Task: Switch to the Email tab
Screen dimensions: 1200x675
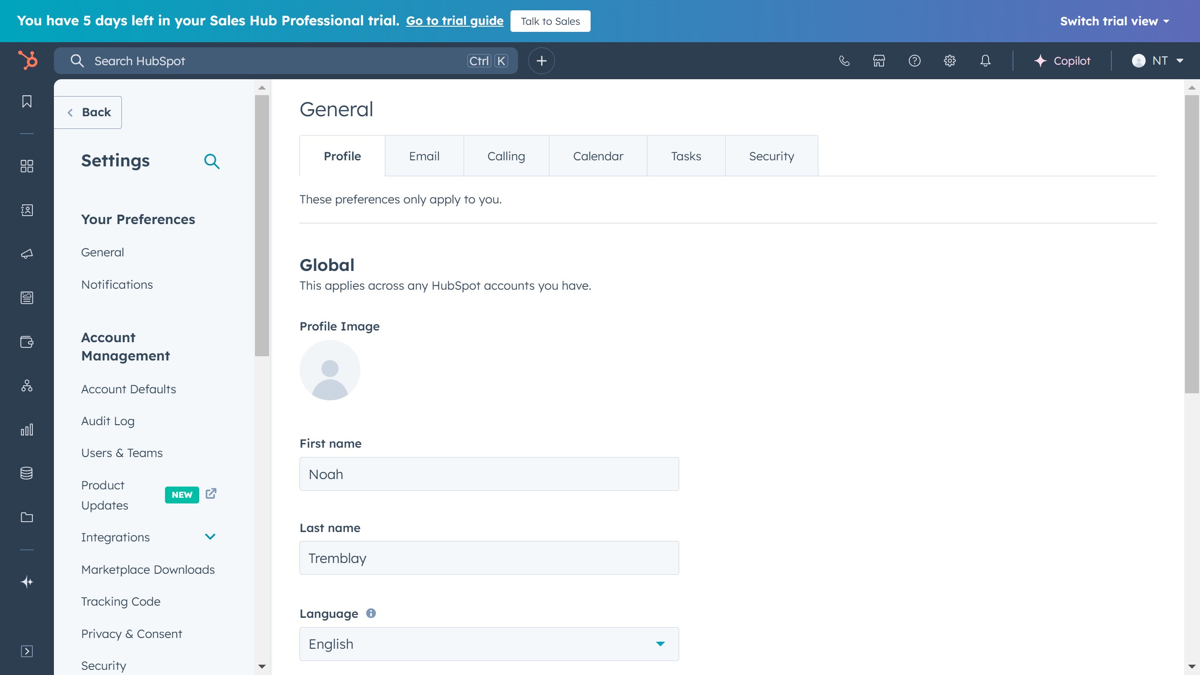Action: point(424,156)
